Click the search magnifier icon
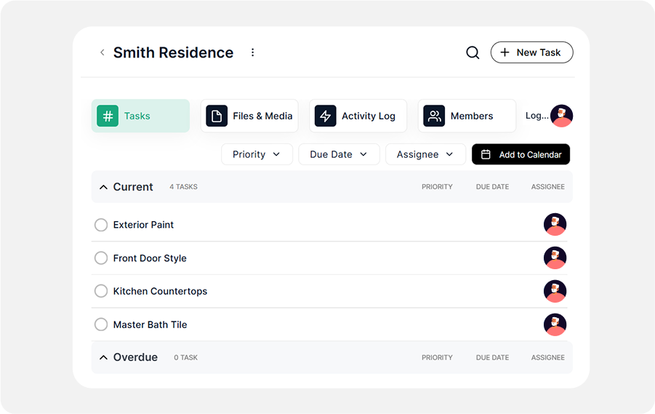Screen dimensions: 655x414 473,52
